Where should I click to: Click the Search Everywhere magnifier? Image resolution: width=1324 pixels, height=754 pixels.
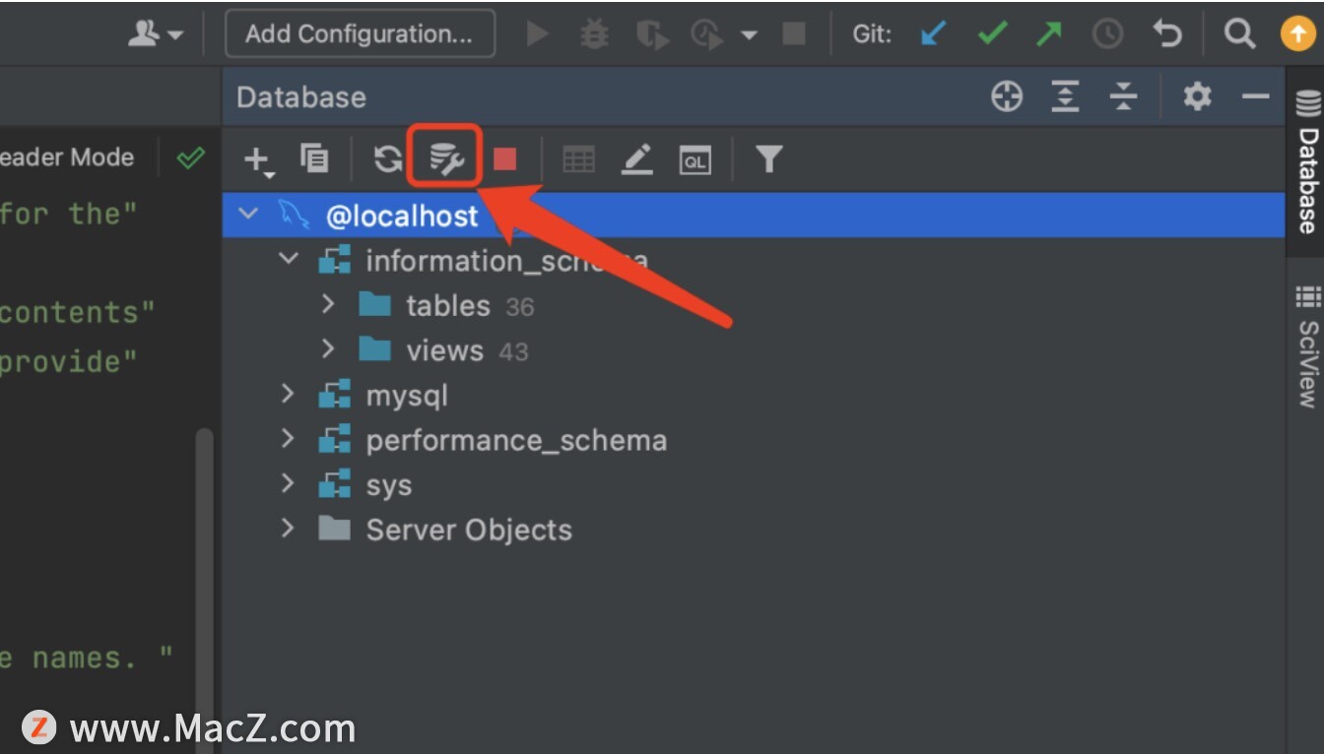point(1239,34)
